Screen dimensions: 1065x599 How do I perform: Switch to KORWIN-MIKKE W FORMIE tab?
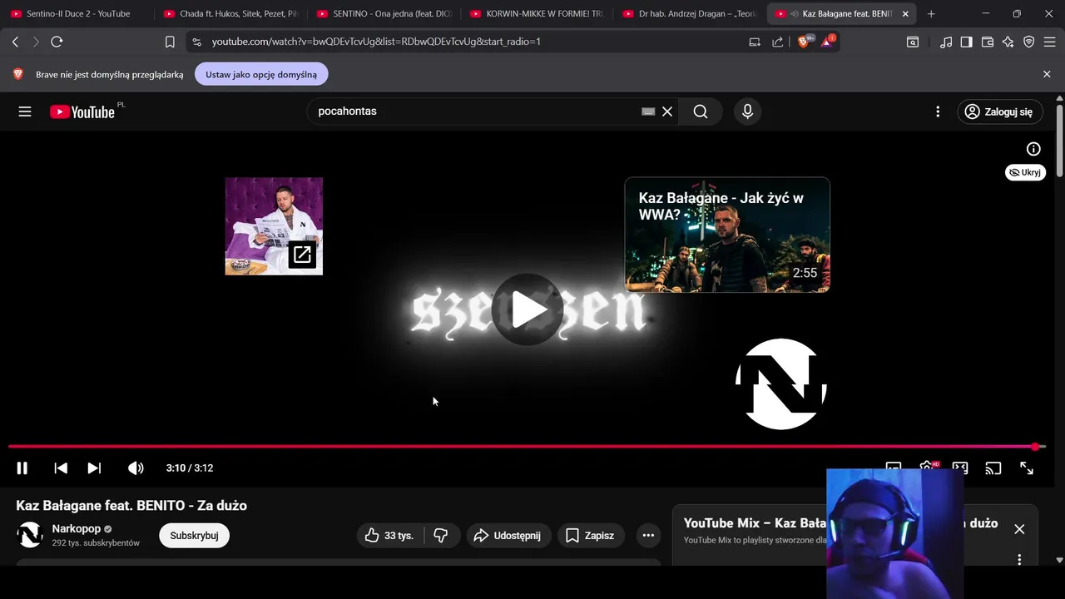point(536,14)
